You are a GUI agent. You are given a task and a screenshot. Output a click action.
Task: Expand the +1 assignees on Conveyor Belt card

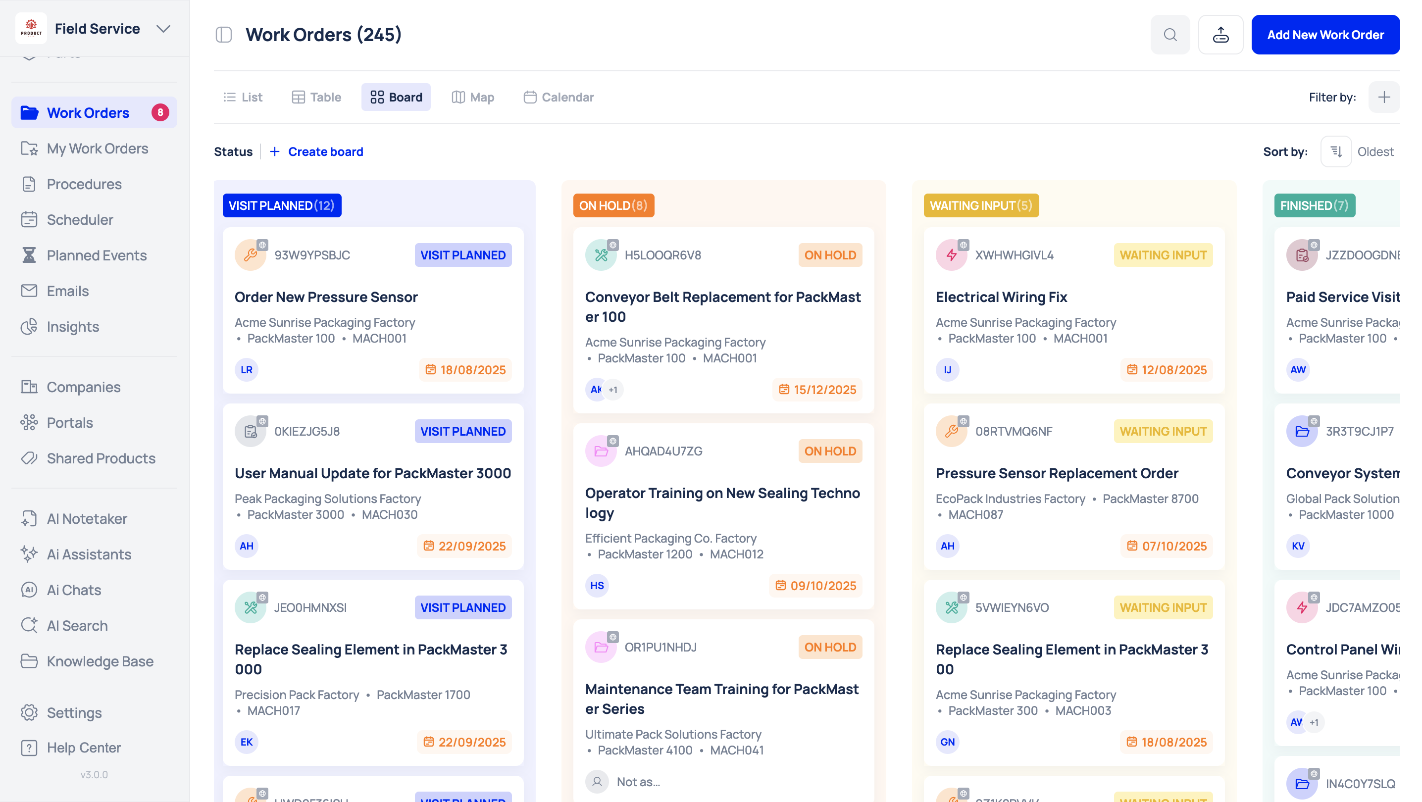tap(613, 390)
